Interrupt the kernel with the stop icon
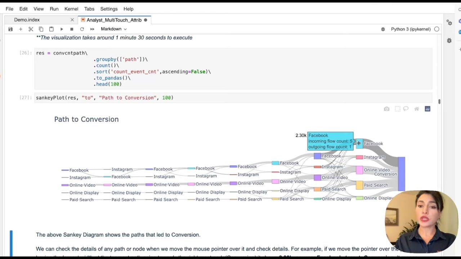Viewport: 461px width, 259px height. pyautogui.click(x=72, y=29)
